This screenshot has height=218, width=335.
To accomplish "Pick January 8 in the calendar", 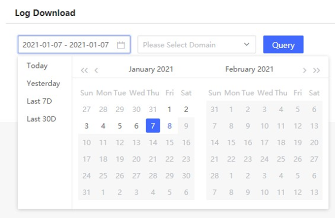I will (x=169, y=126).
